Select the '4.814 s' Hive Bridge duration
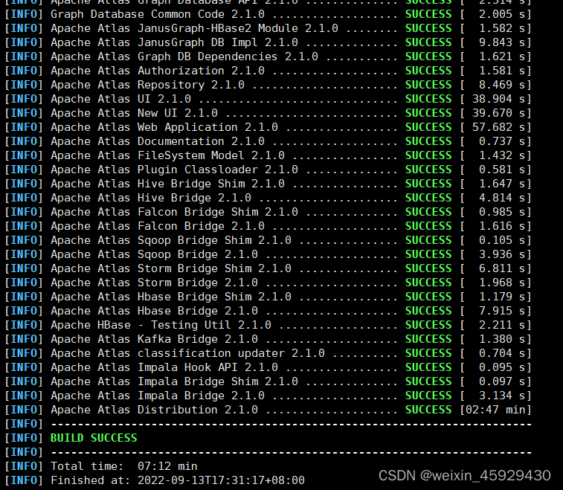The width and height of the screenshot is (563, 490). 502,198
